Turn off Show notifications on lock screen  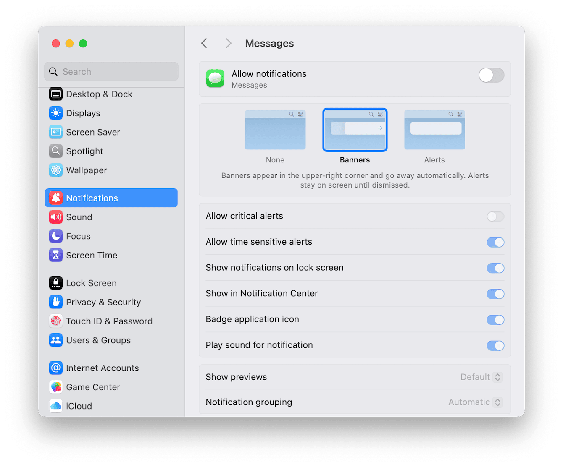point(495,268)
